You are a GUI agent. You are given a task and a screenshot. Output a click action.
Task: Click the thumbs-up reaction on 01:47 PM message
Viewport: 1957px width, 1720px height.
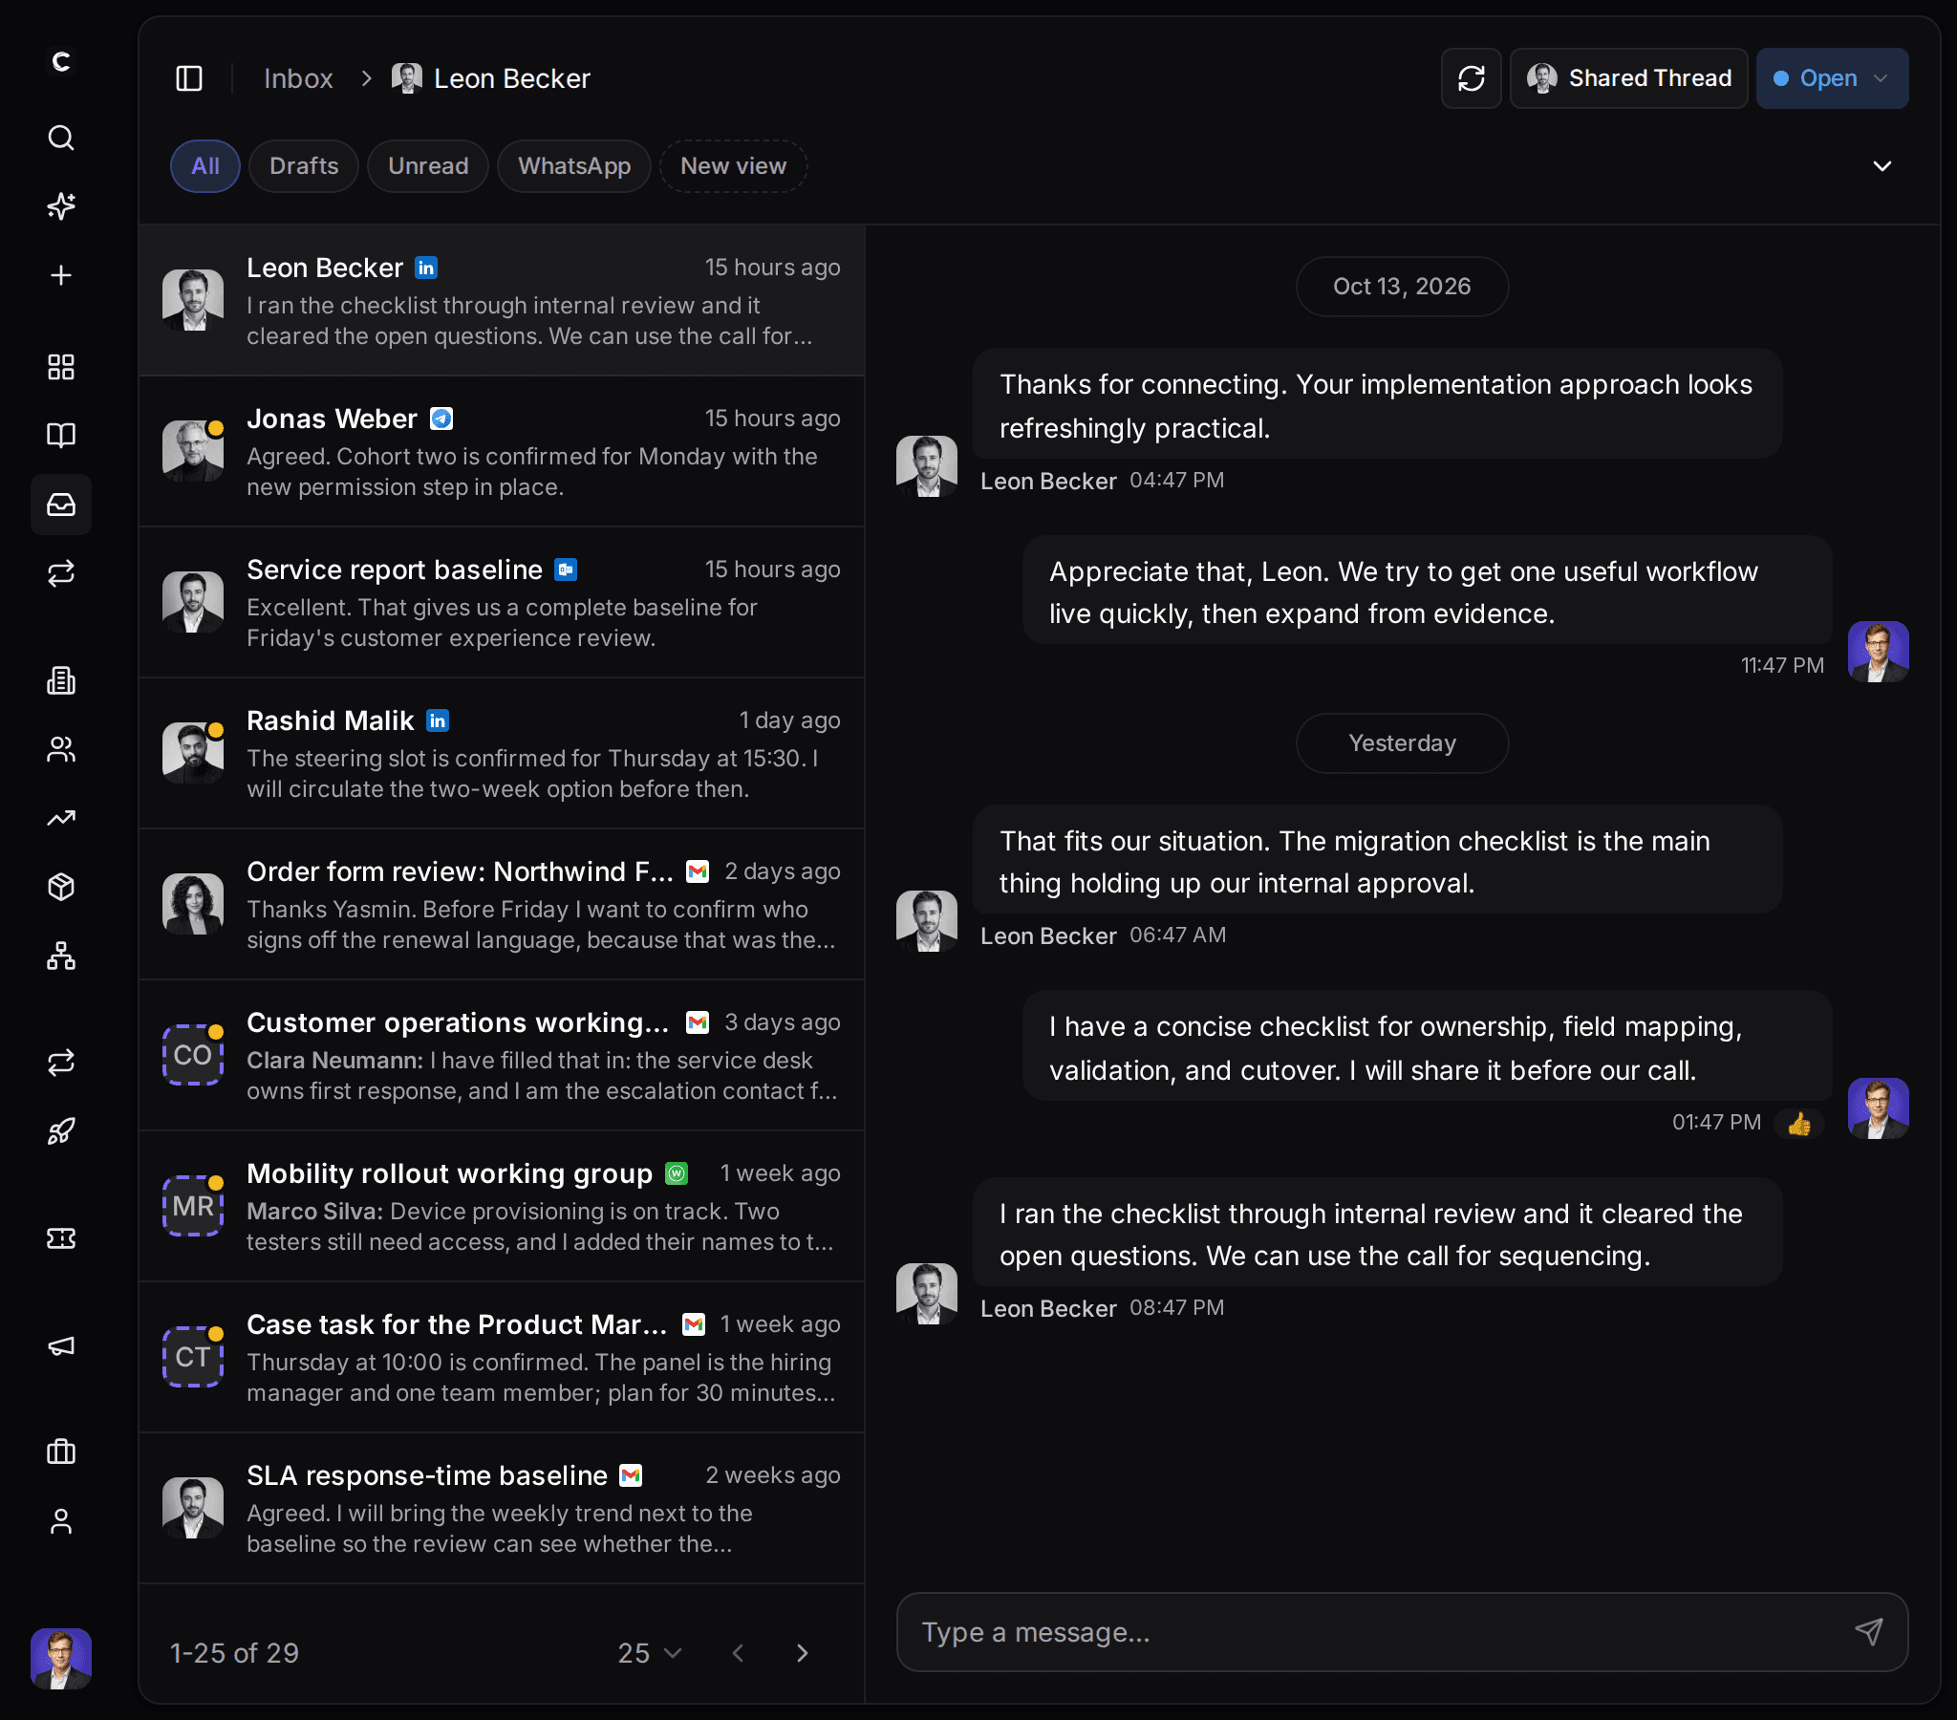(x=1799, y=1124)
